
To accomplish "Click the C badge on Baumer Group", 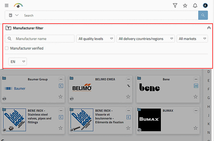I will pyautogui.click(x=61, y=86).
